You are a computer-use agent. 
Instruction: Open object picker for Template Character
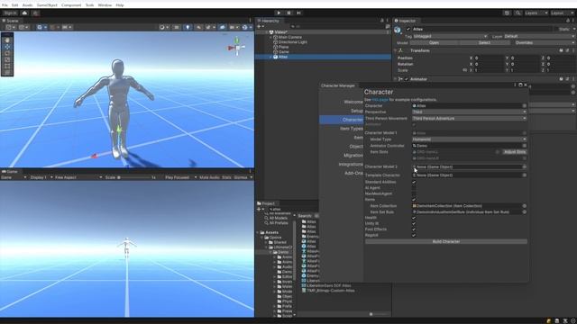pyautogui.click(x=525, y=175)
